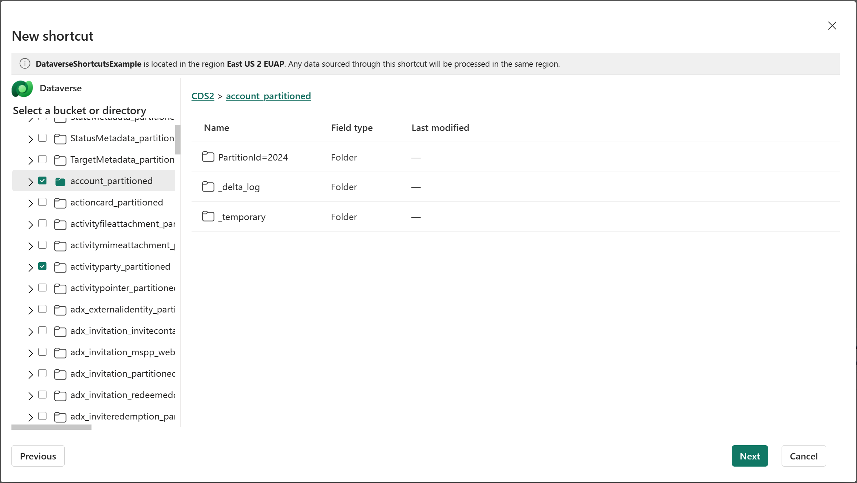Image resolution: width=857 pixels, height=483 pixels.
Task: Check the activitypointer_partitioned checkbox
Action: (x=43, y=288)
